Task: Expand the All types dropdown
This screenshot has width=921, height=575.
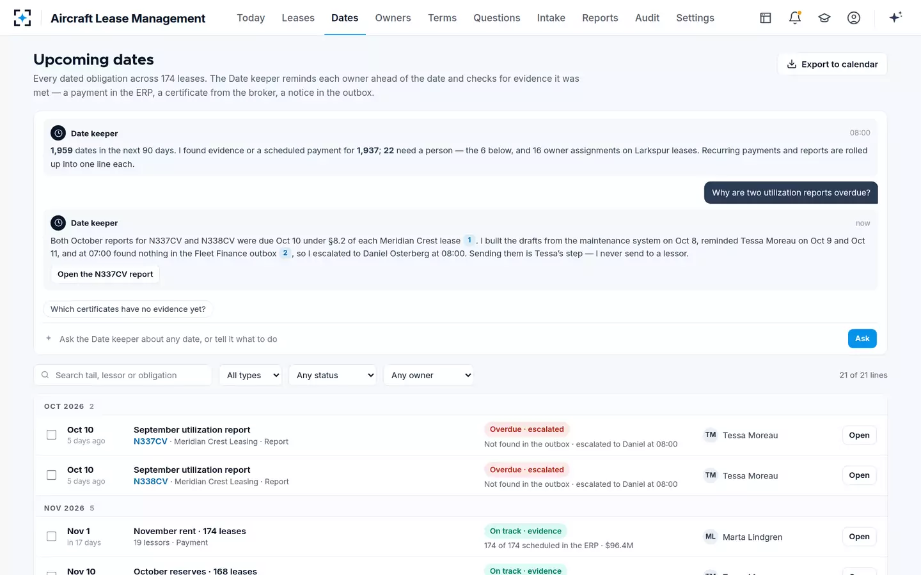Action: point(250,375)
